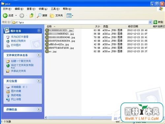Open the Search (搜索) tool
Viewport: 165px width, 124px height.
pos(42,16)
